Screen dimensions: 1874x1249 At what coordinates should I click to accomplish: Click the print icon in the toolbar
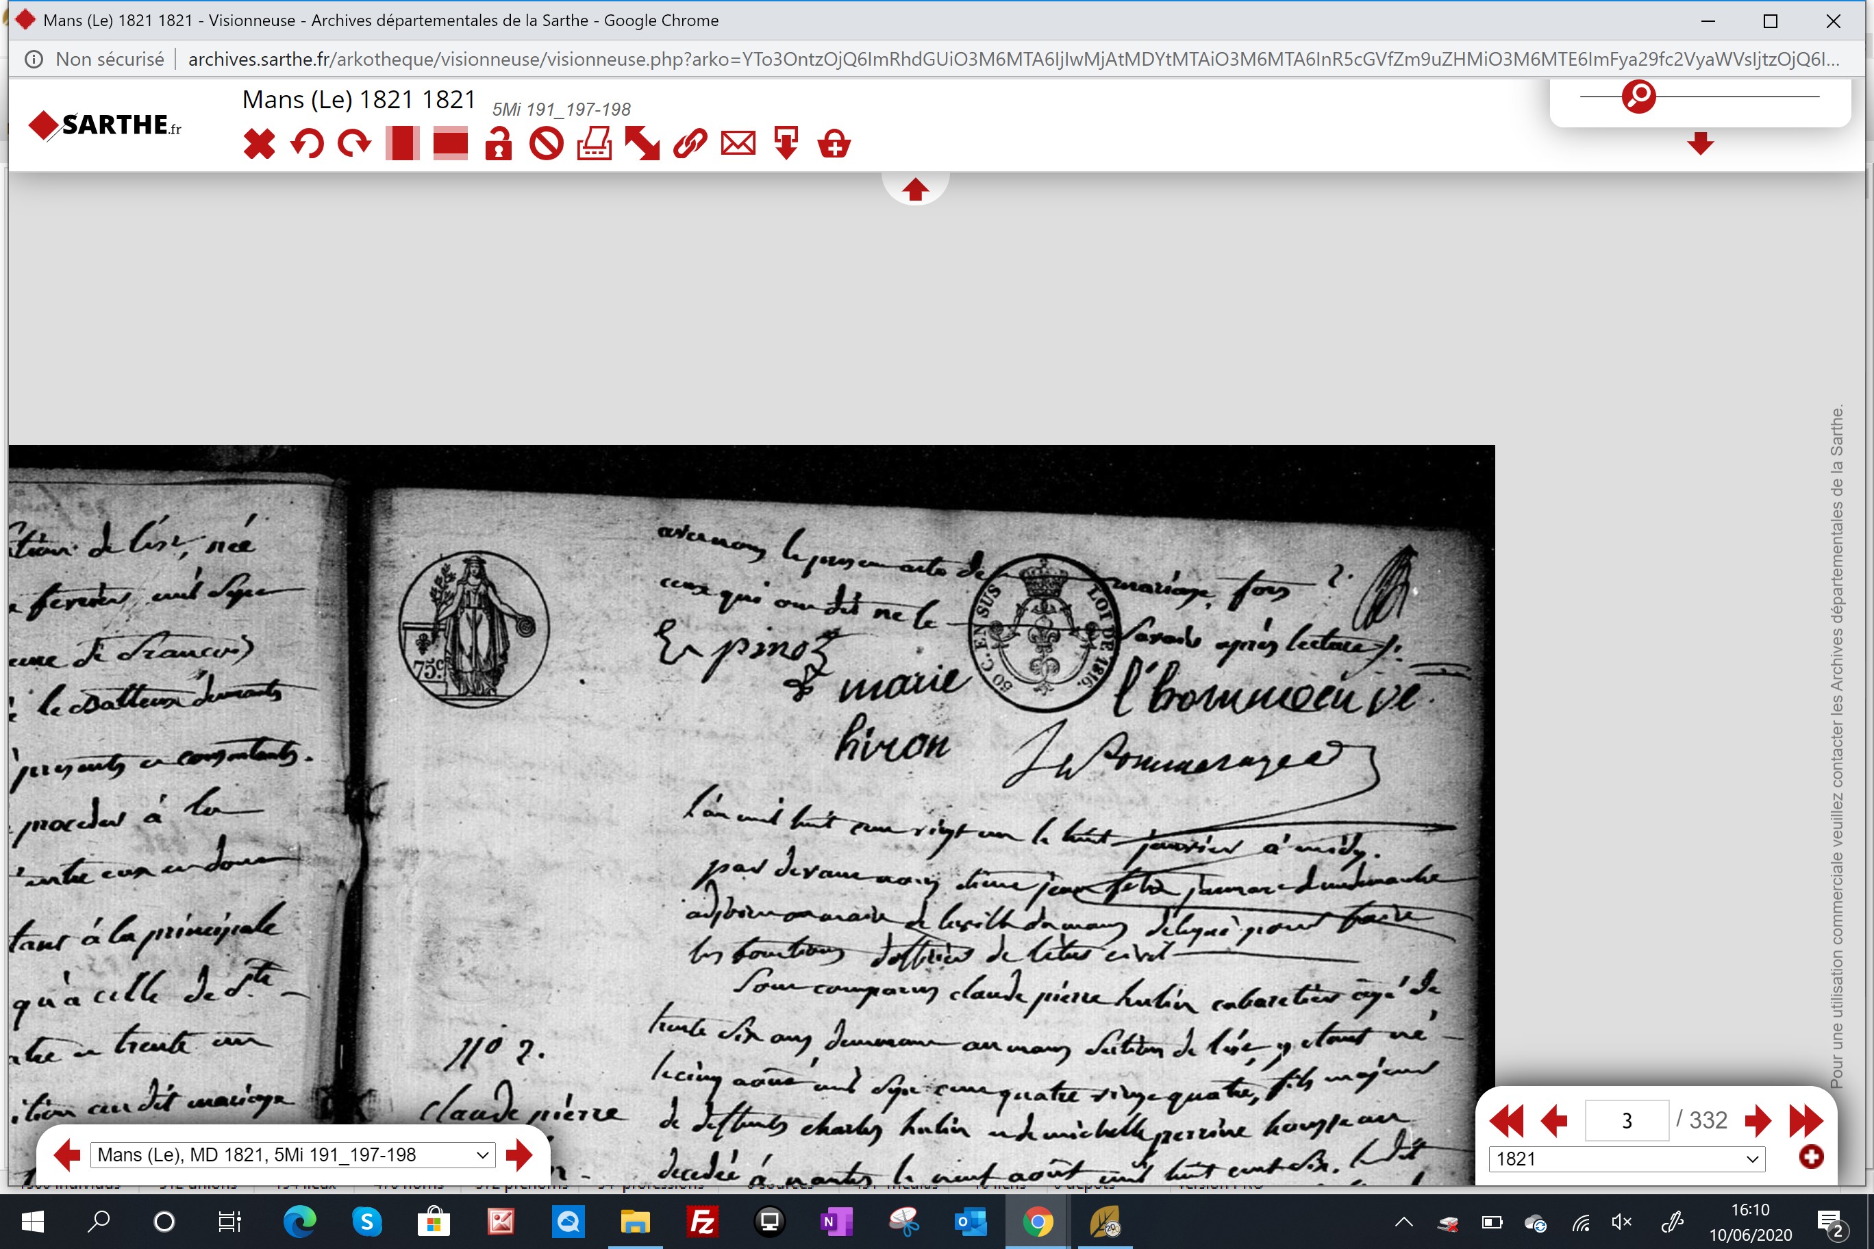595,144
